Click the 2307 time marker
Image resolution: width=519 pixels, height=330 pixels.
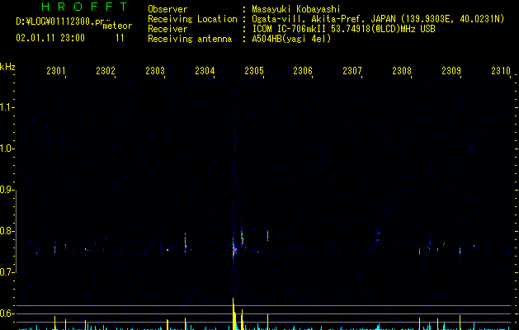click(x=352, y=71)
